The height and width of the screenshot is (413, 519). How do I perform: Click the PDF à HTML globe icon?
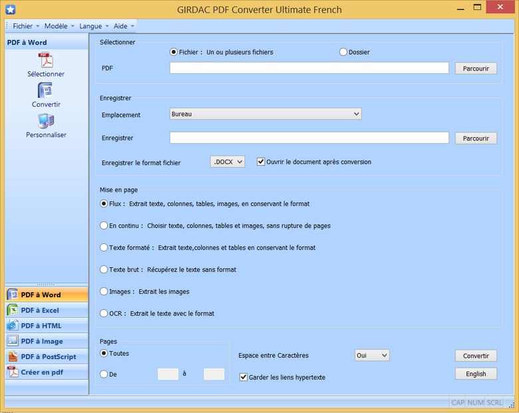coord(13,326)
